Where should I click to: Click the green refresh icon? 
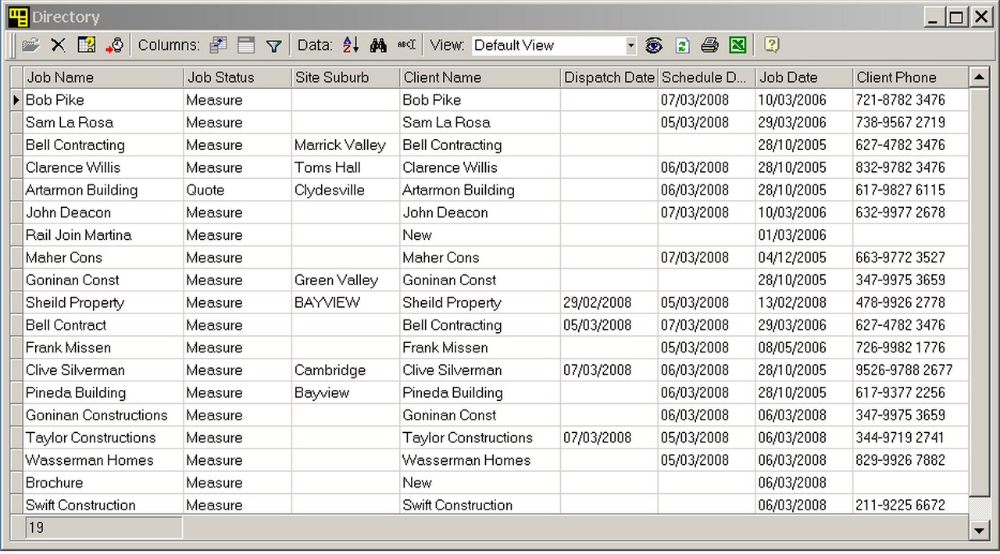click(x=682, y=45)
